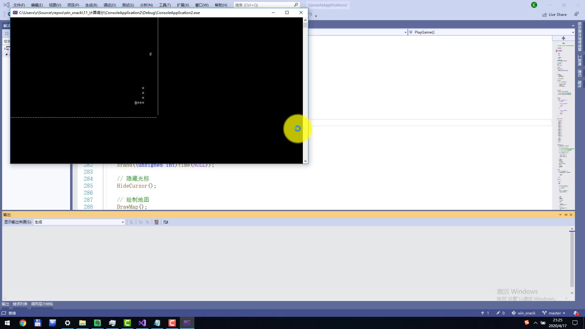585x329 pixels.
Task: Open the battery status tray icon
Action: click(543, 323)
